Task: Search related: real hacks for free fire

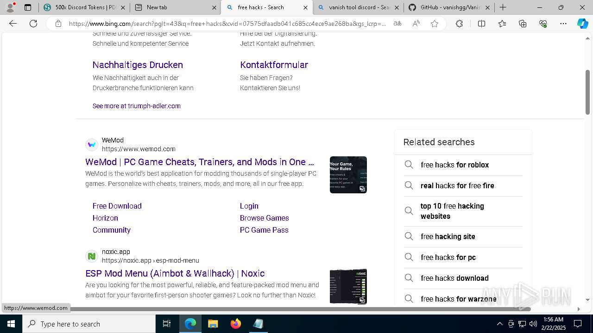Action: 463,185
